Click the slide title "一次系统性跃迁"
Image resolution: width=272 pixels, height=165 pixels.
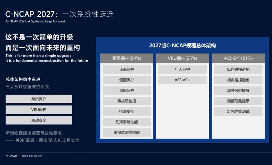click(x=88, y=14)
